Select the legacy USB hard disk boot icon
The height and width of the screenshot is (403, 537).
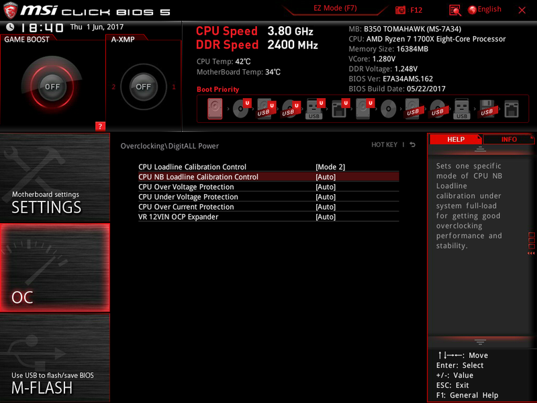click(413, 109)
